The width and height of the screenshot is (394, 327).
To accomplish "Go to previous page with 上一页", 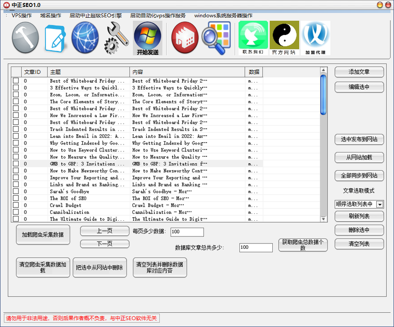I will point(104,231).
